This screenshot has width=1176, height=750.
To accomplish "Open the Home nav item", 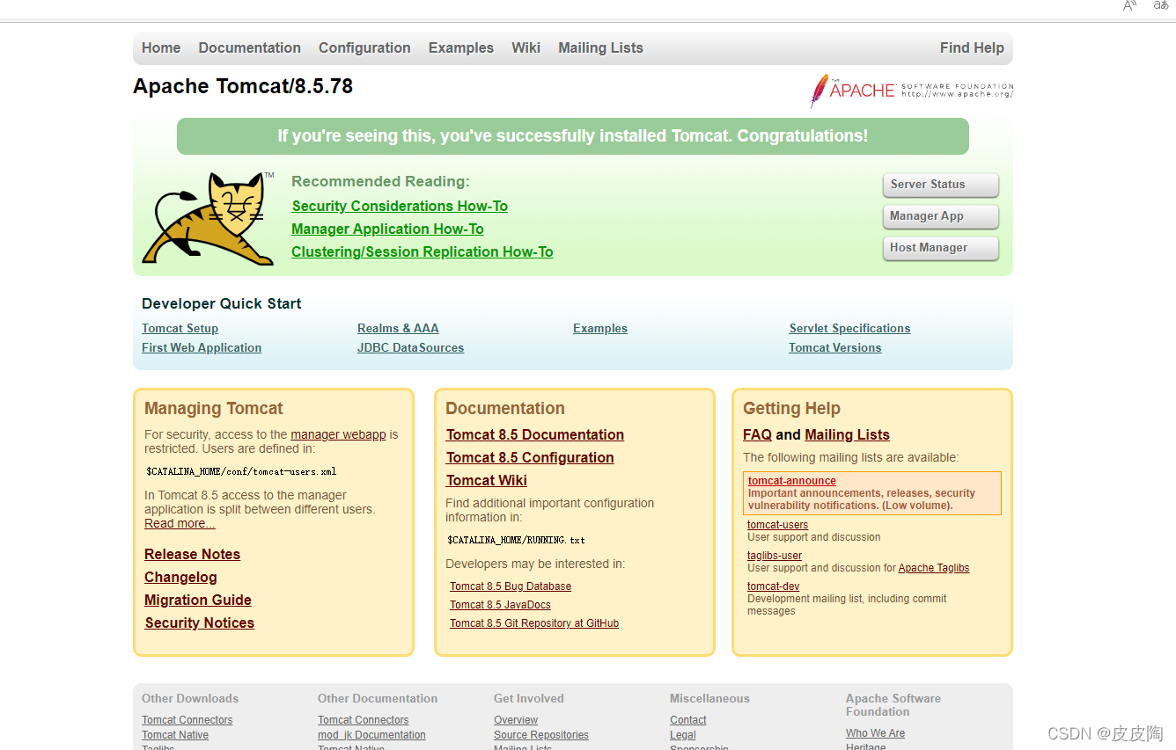I will (x=161, y=48).
